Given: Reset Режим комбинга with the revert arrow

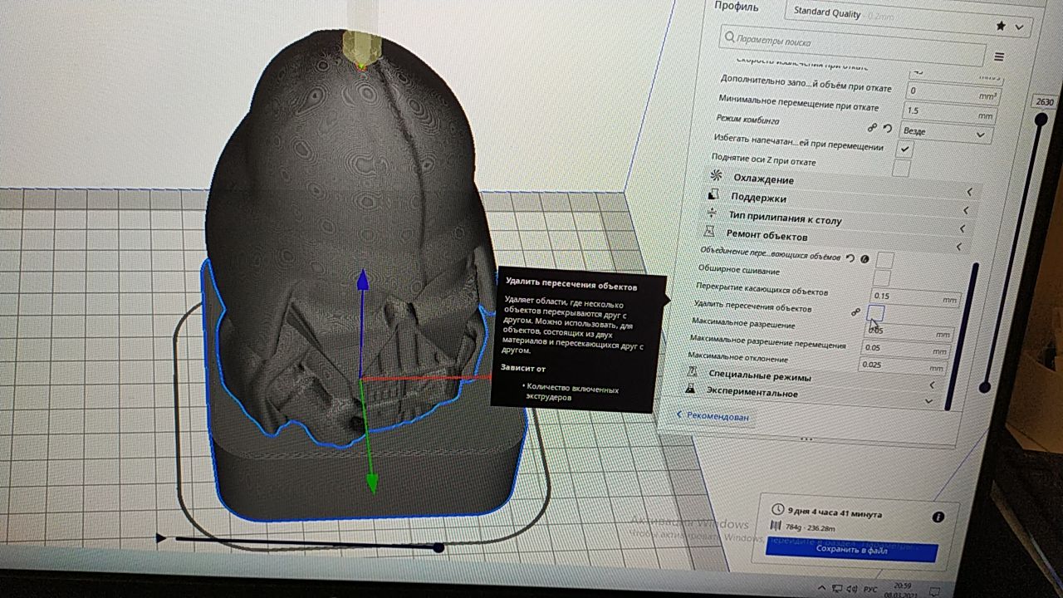Looking at the screenshot, I should (887, 129).
